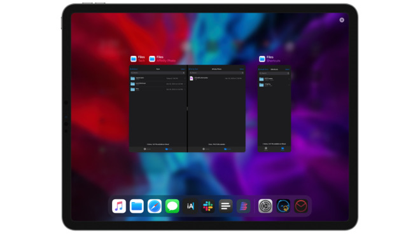
Task: Open the third folder in Tech window
Action: (158, 89)
